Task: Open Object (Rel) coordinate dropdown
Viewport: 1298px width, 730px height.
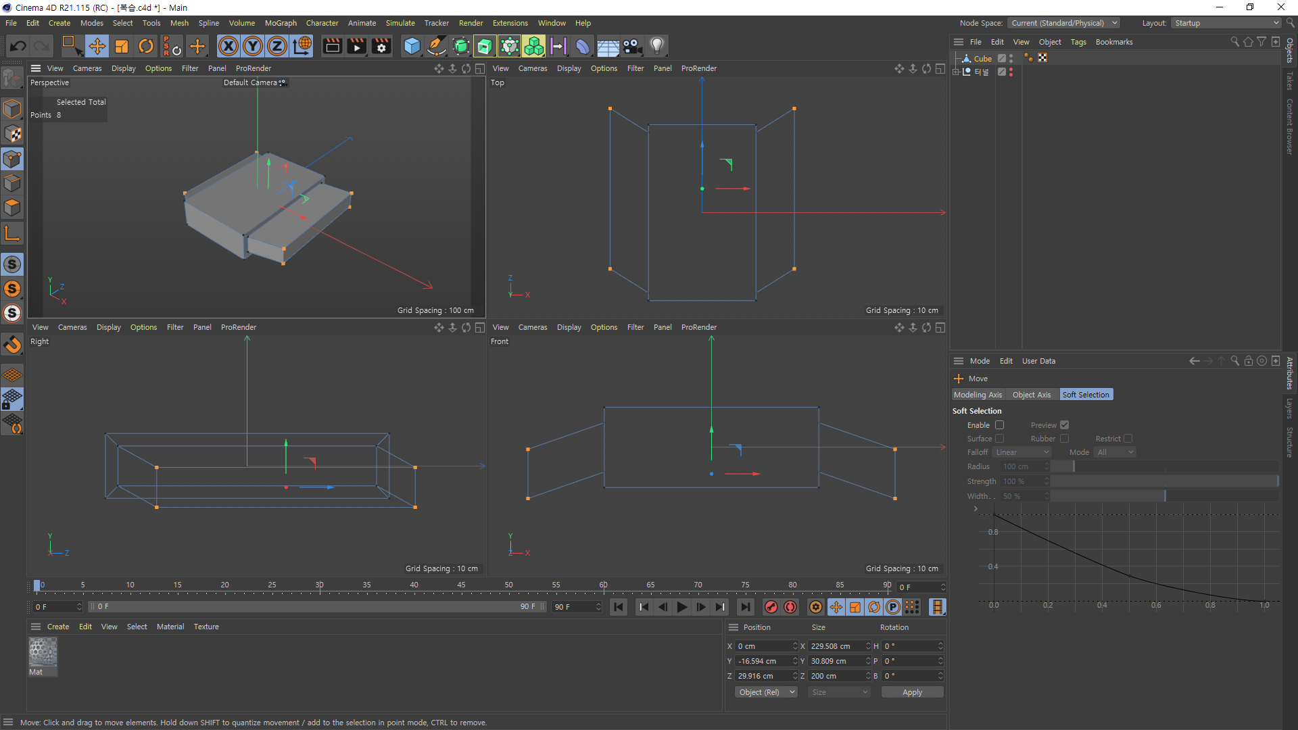Action: [766, 692]
